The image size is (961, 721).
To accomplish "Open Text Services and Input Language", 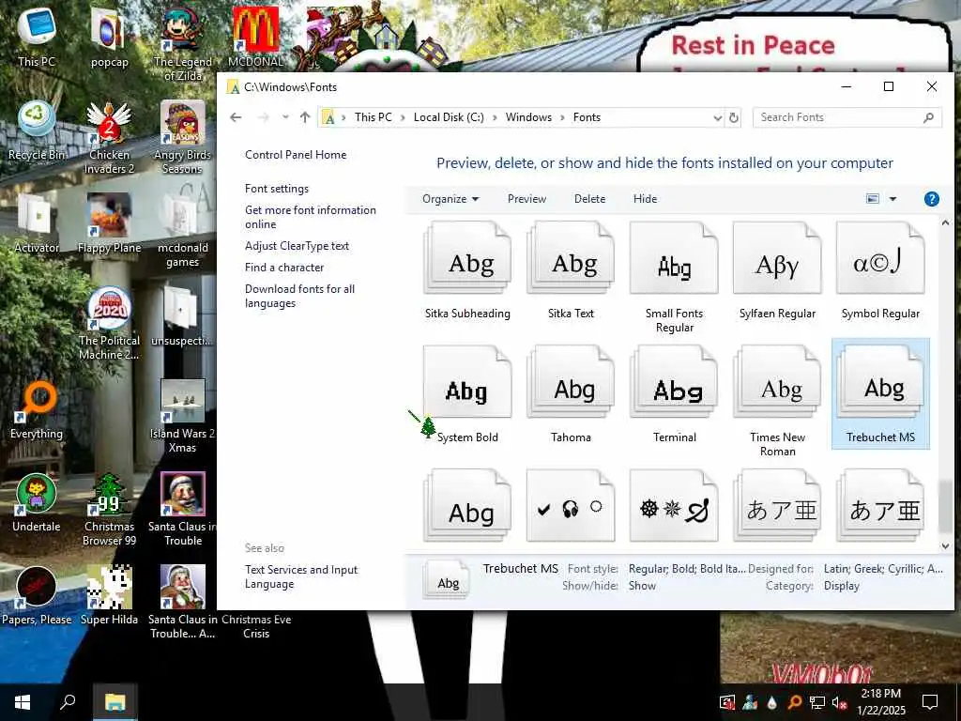I will tap(301, 577).
